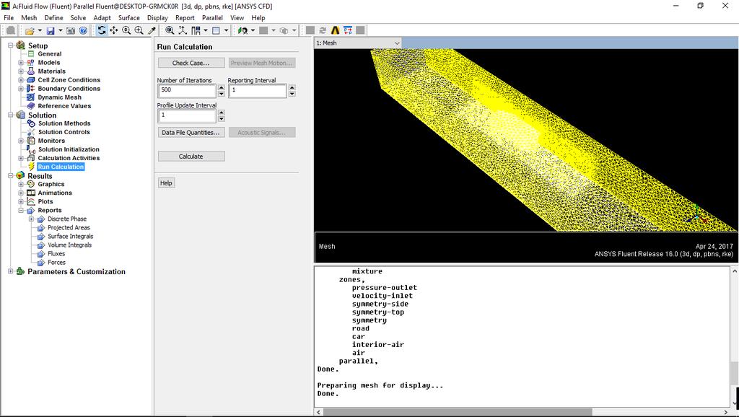This screenshot has height=417, width=739.
Task: Click the Calculate button
Action: tap(191, 156)
